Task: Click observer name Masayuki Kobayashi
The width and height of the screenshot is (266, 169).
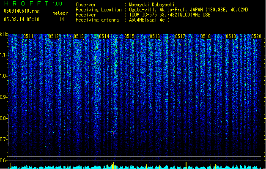Action: point(152,5)
